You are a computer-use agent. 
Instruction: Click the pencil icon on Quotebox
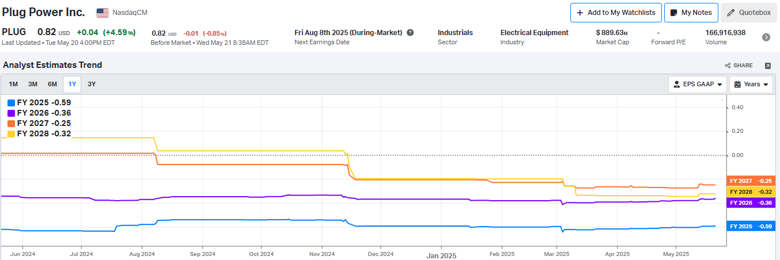pos(730,13)
